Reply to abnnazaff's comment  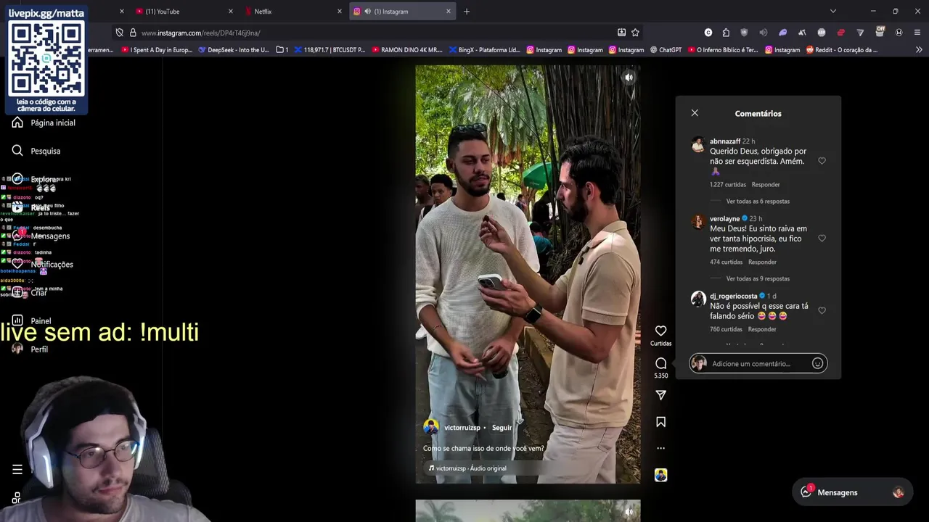[x=766, y=185]
